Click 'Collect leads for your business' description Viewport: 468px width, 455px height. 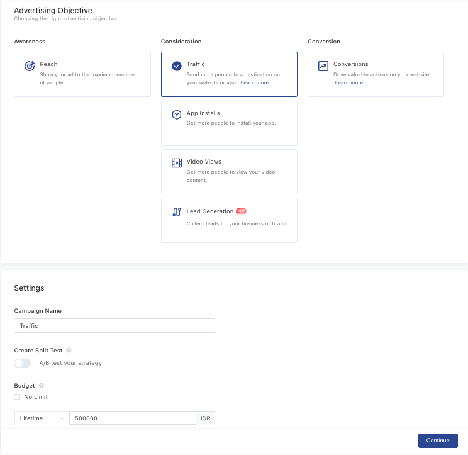click(237, 223)
